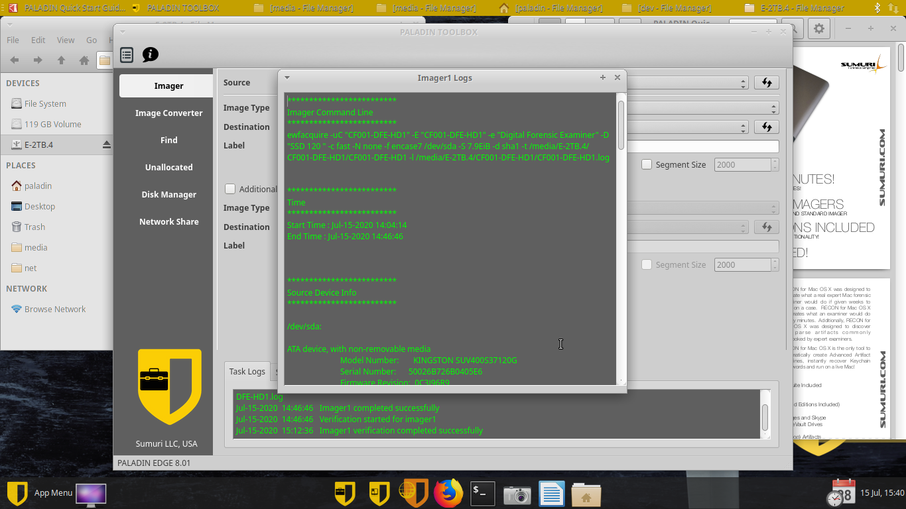This screenshot has height=509, width=906.
Task: Launch Firefox from the taskbar
Action: (x=448, y=493)
